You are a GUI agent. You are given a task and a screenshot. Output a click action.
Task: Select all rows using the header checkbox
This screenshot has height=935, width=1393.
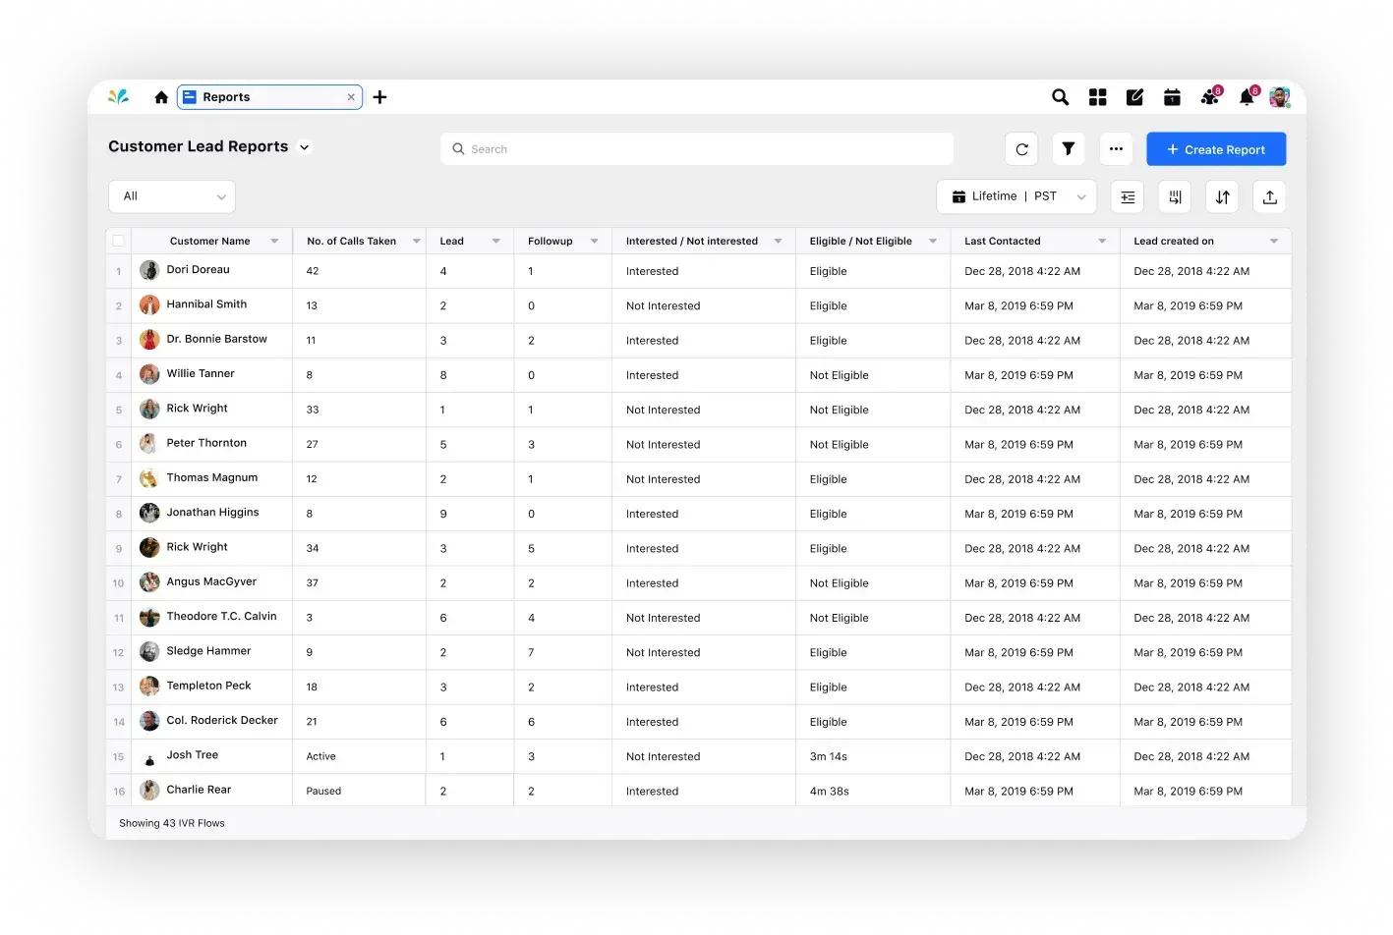118,241
